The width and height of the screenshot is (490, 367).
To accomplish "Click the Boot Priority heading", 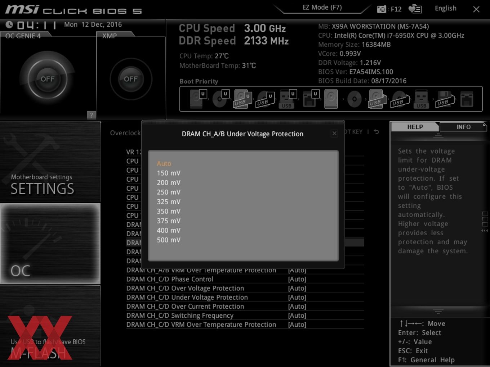I will 199,81.
